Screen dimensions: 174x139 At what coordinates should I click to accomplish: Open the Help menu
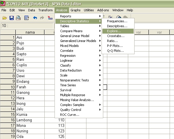(130, 10)
